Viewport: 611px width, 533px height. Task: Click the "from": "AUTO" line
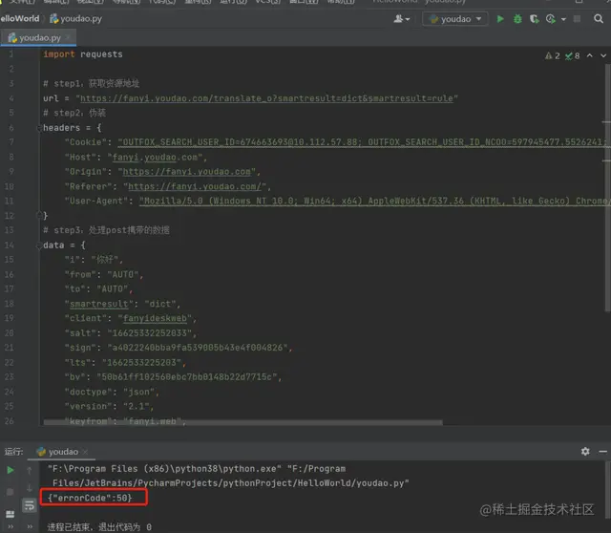click(x=104, y=274)
